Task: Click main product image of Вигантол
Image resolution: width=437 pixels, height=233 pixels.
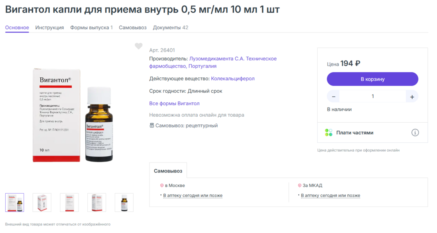Action: point(73,115)
